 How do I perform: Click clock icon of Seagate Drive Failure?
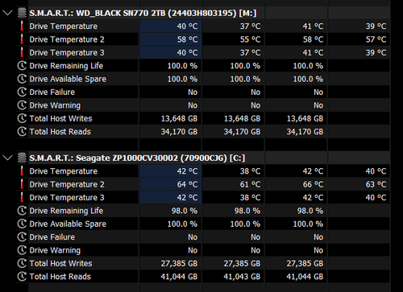pos(22,236)
